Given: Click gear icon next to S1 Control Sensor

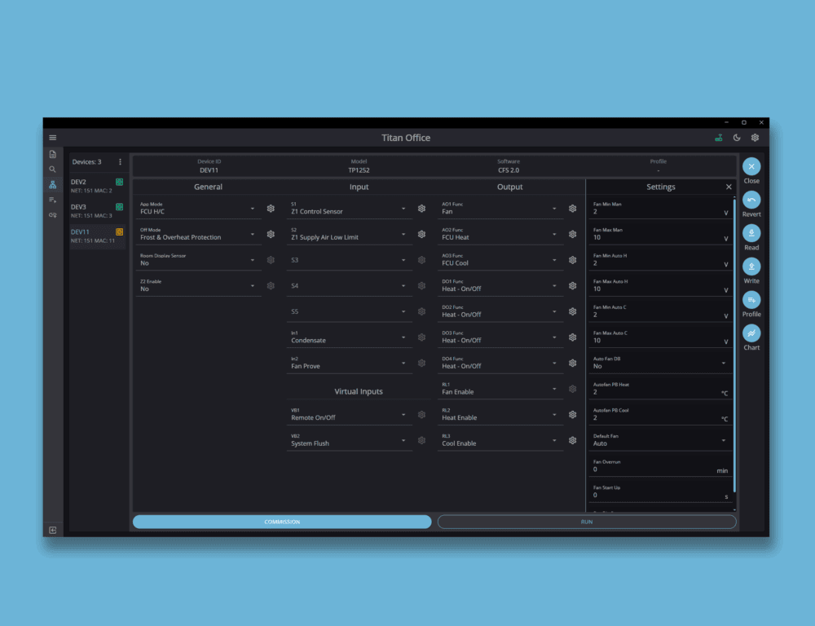Looking at the screenshot, I should tap(421, 208).
